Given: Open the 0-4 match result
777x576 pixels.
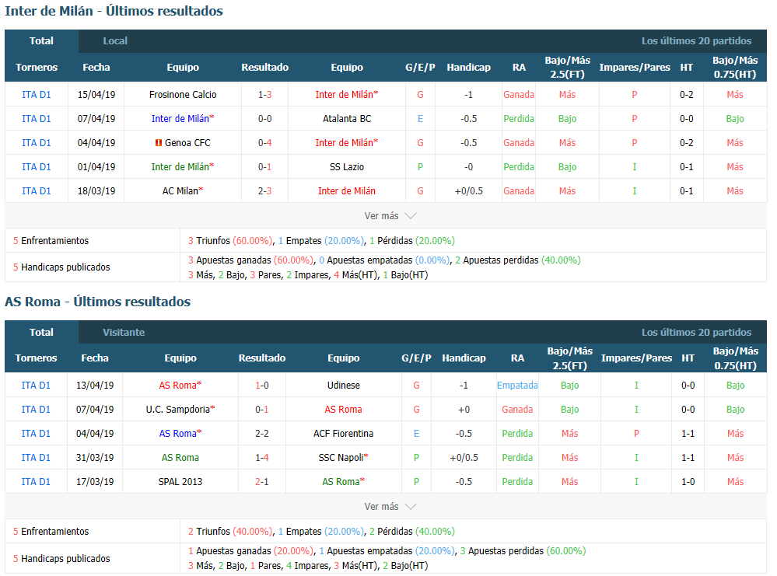Looking at the screenshot, I should 265,143.
